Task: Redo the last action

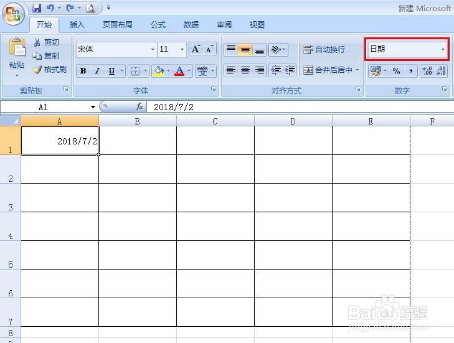Action: 70,8
